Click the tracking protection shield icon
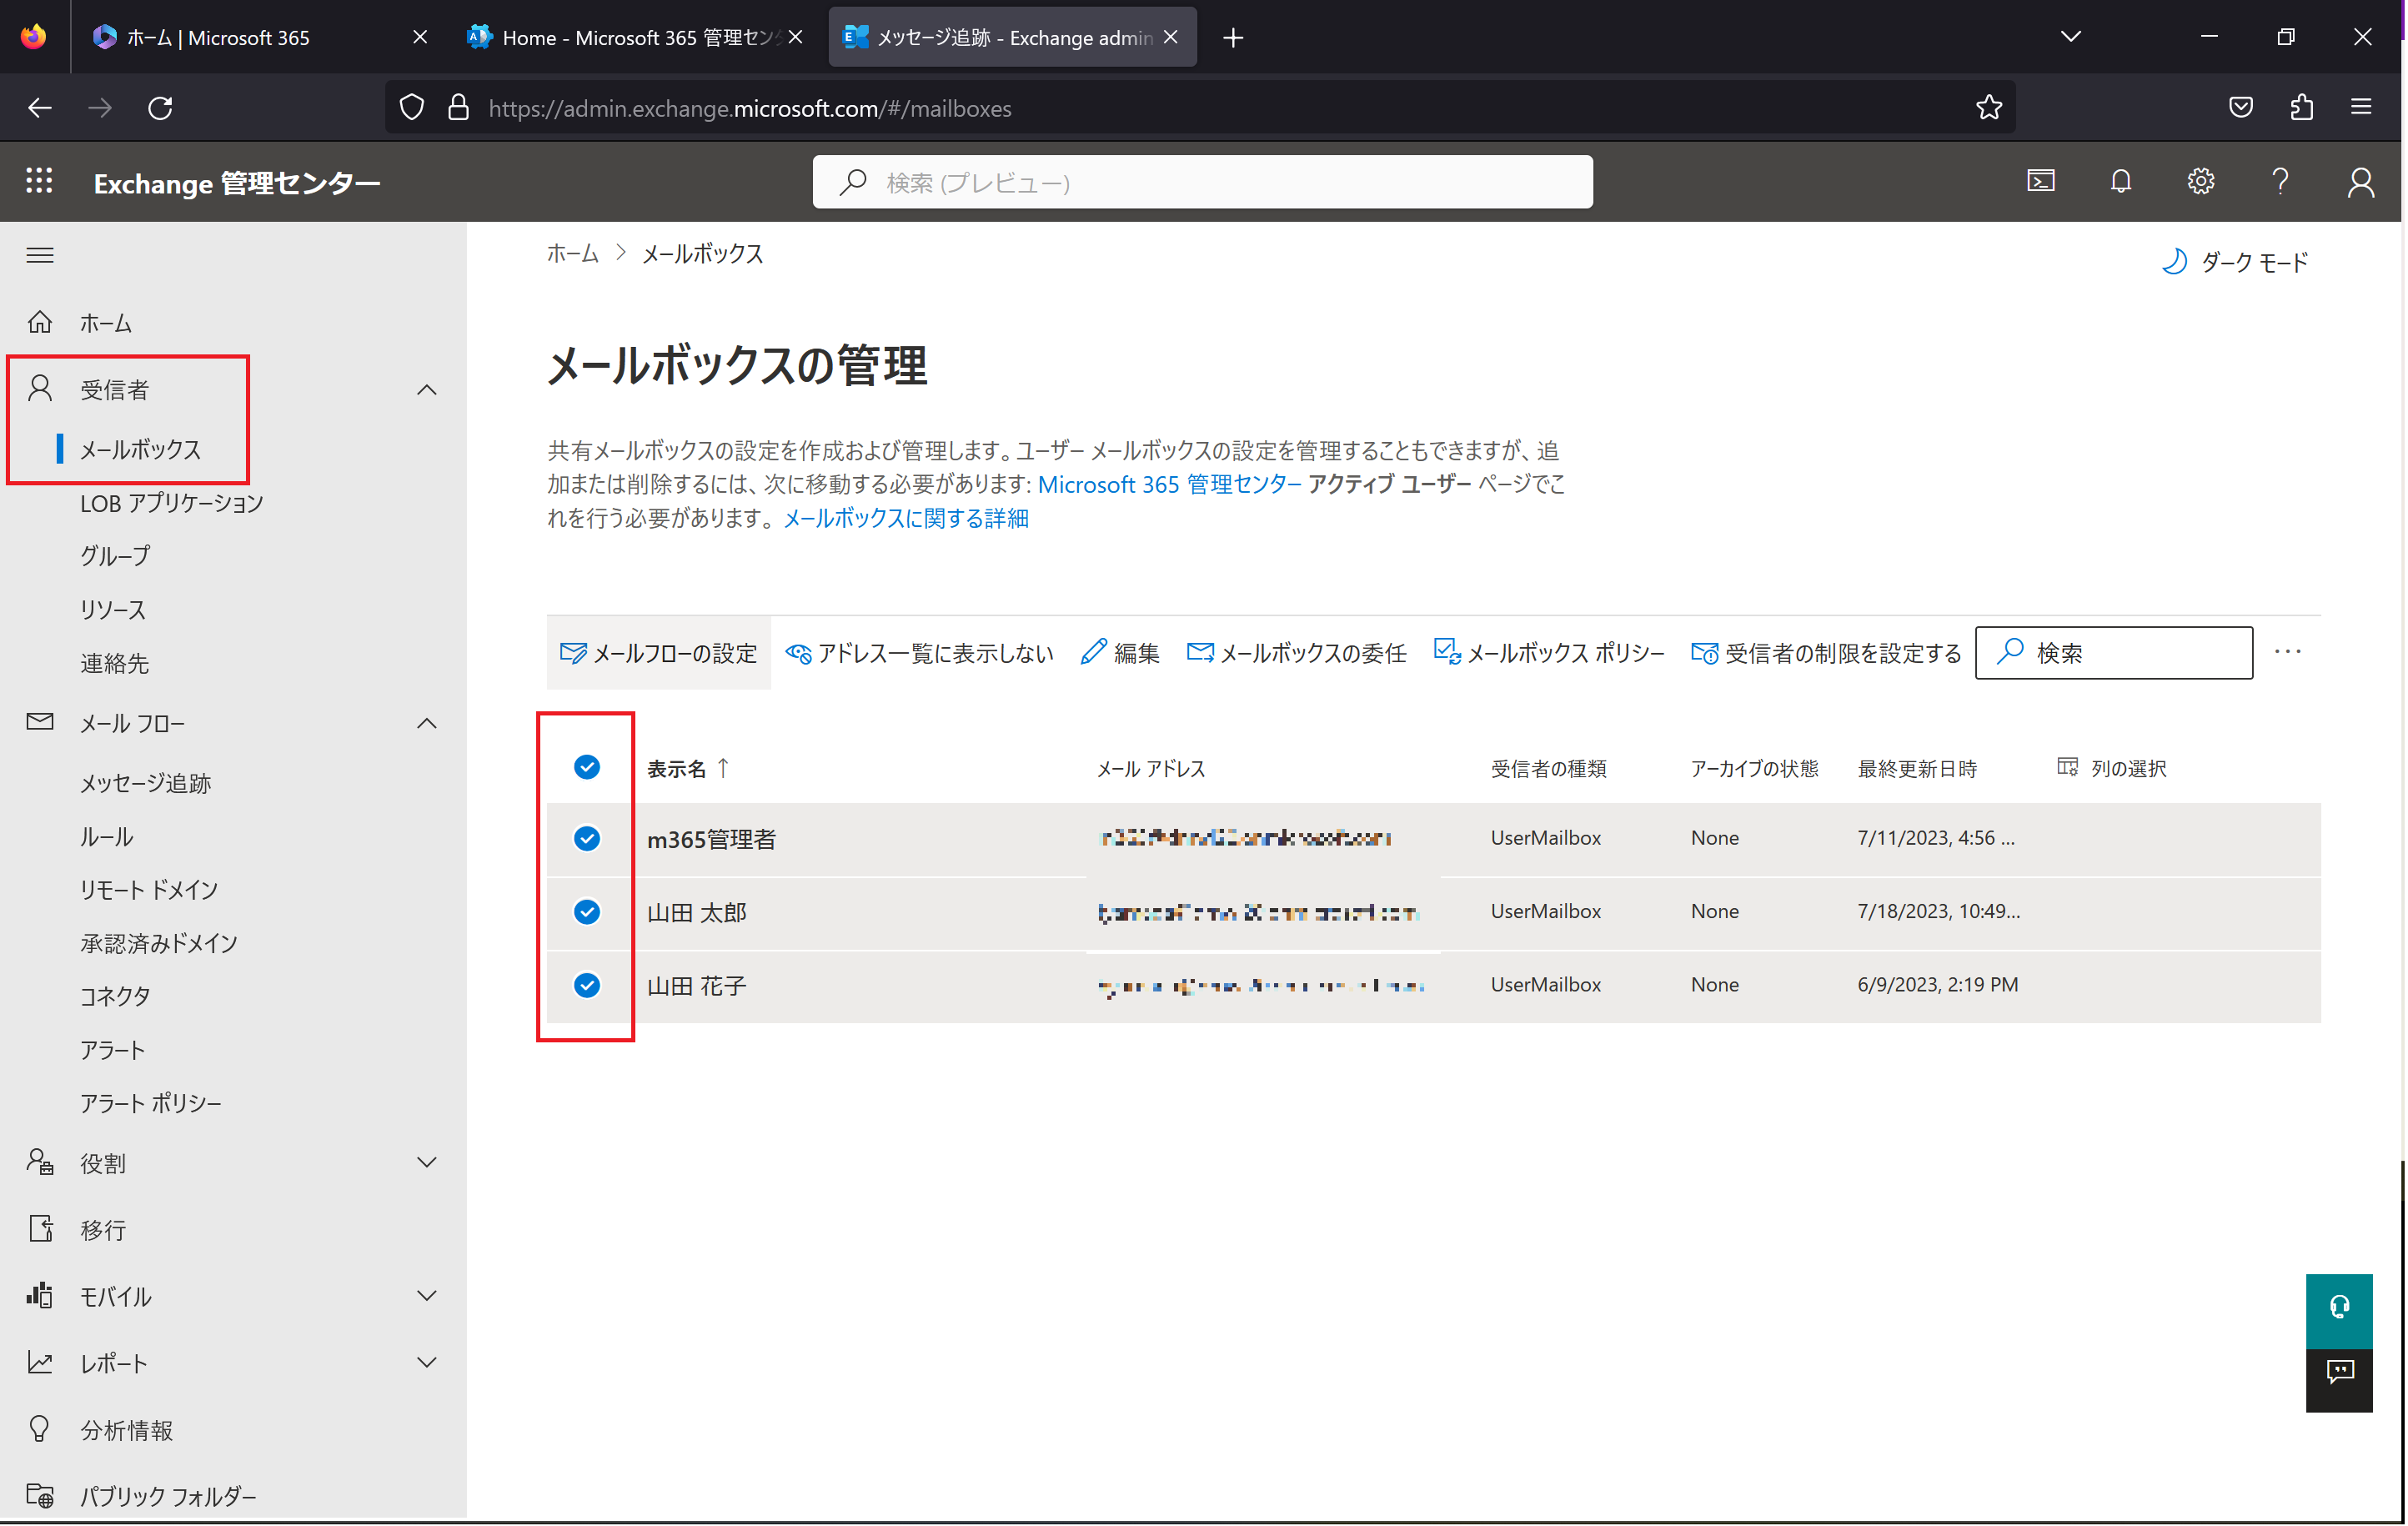The height and width of the screenshot is (1526, 2408). tap(411, 108)
